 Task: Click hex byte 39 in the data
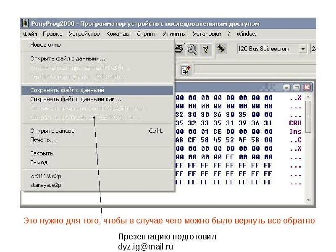click(x=243, y=123)
